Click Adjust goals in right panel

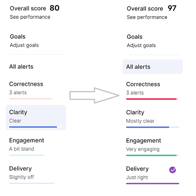[x=141, y=45]
